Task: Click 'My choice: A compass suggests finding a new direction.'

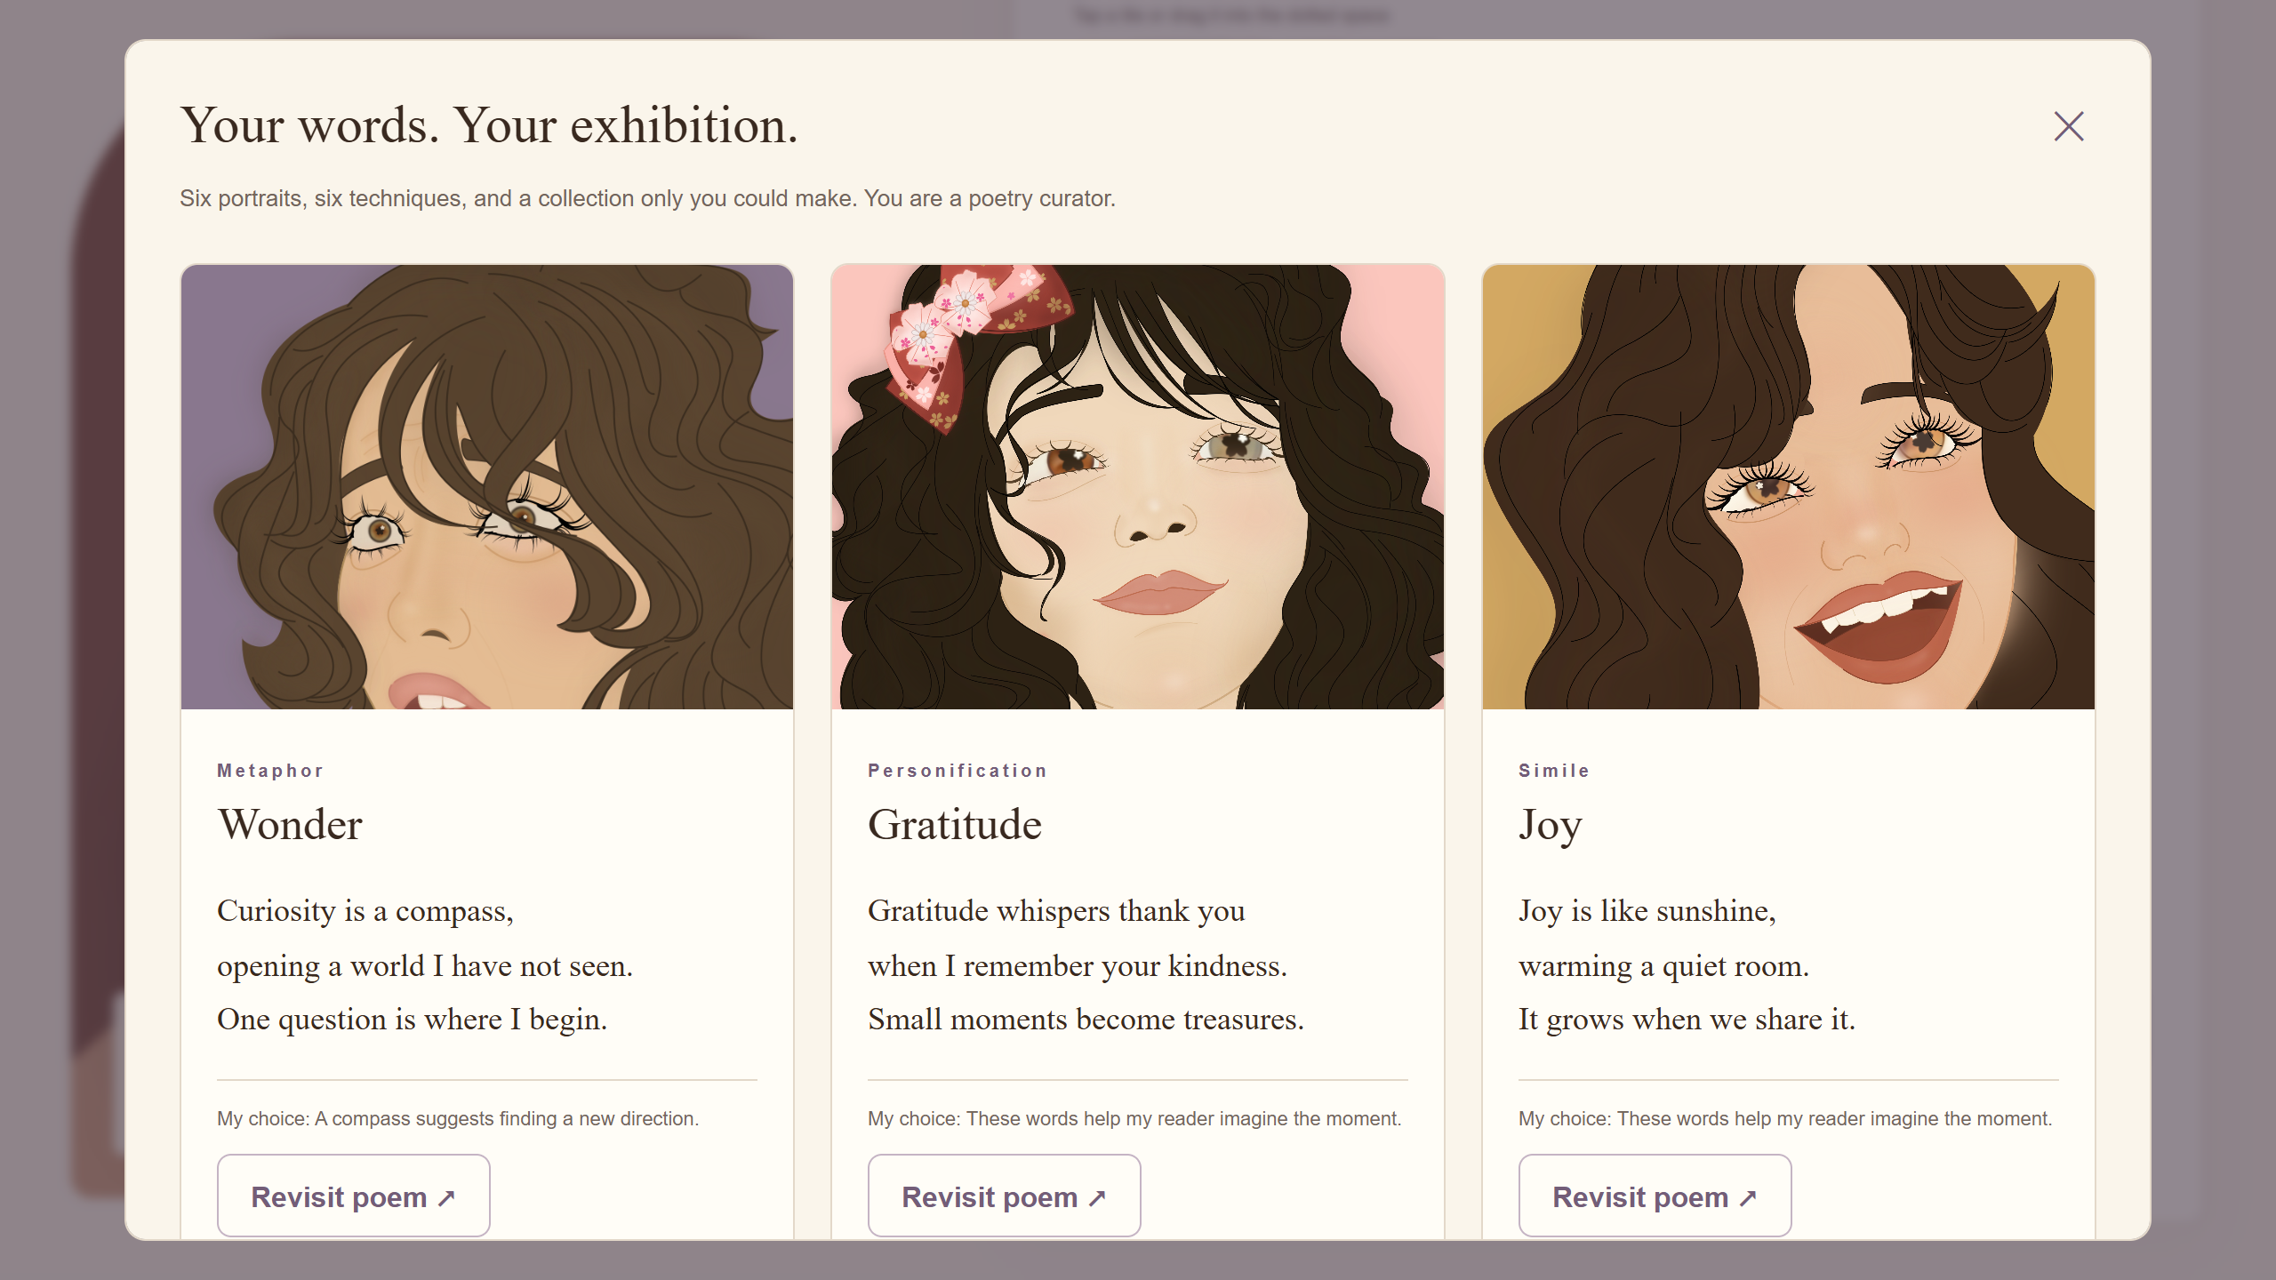Action: 458,1118
